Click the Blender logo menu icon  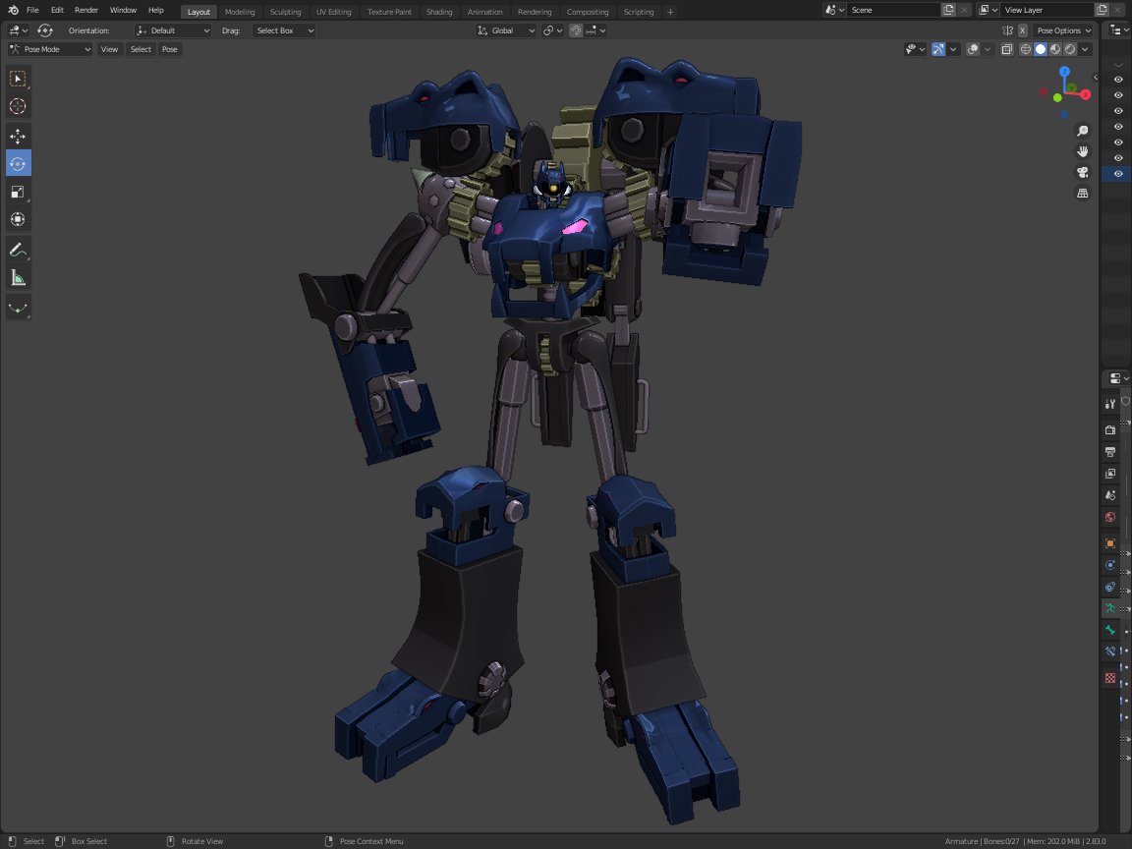click(x=13, y=10)
